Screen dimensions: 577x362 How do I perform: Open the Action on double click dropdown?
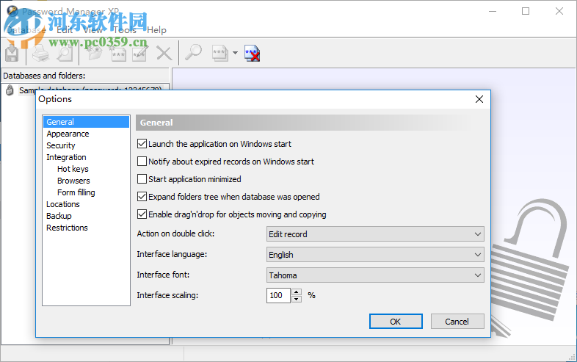click(375, 234)
